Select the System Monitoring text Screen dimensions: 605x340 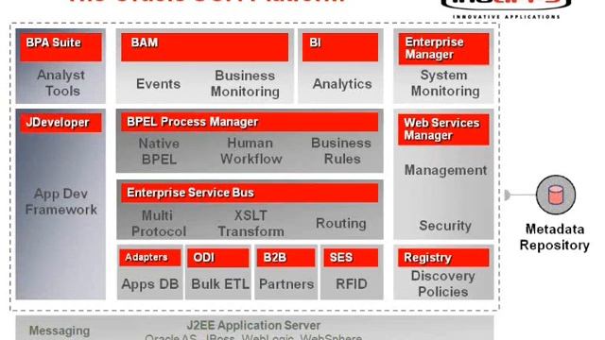445,83
